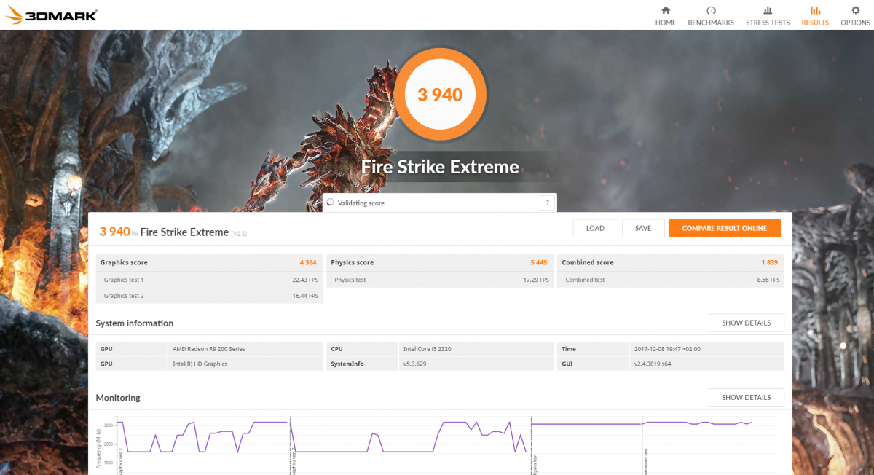Screen dimensions: 874x475
Task: Click the question mark help button
Action: (x=546, y=203)
